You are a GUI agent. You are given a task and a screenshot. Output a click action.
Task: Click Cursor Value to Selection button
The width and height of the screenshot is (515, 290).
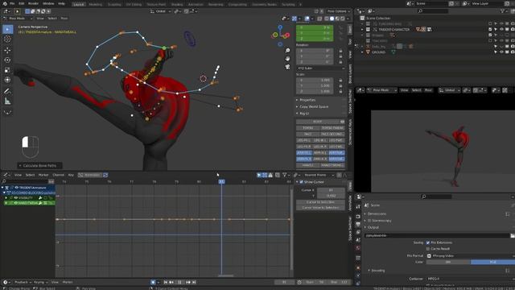(320, 208)
